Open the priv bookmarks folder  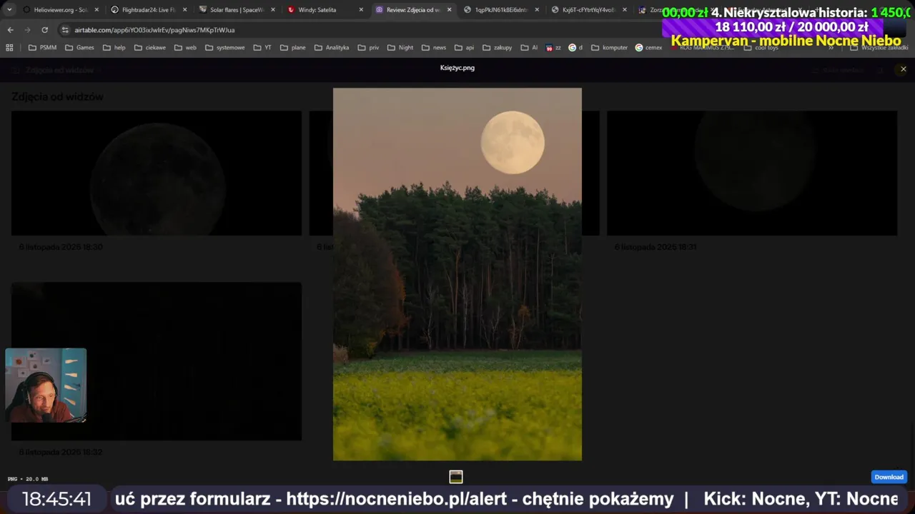click(x=368, y=48)
